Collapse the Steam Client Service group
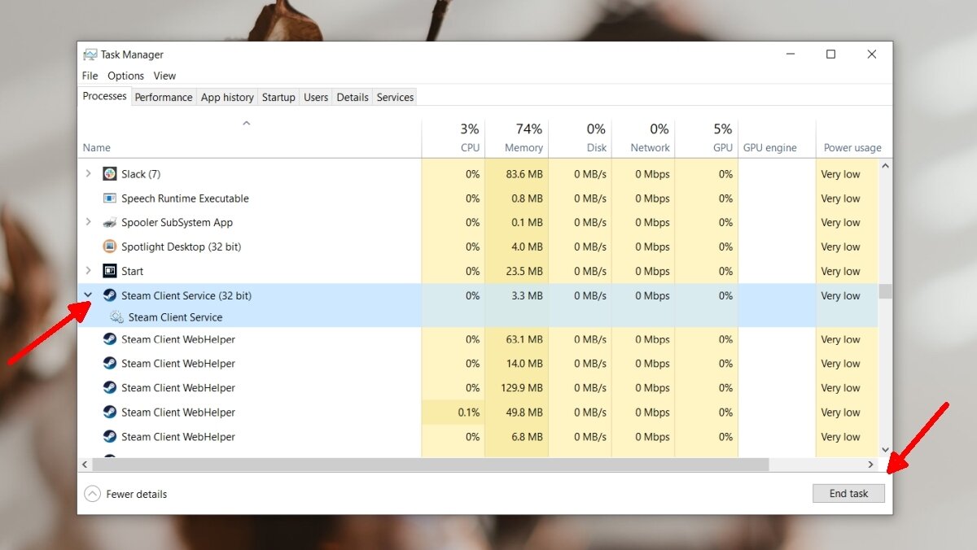The width and height of the screenshot is (977, 550). pos(88,295)
